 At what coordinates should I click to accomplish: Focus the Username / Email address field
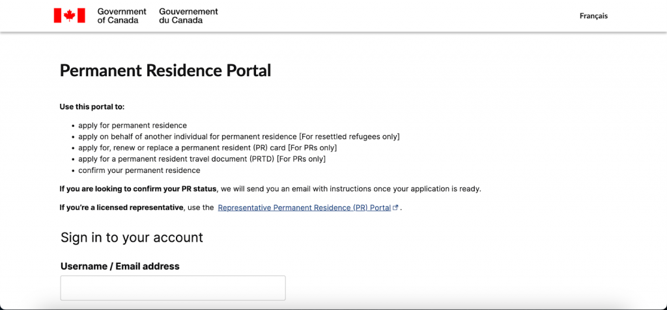[x=173, y=288]
